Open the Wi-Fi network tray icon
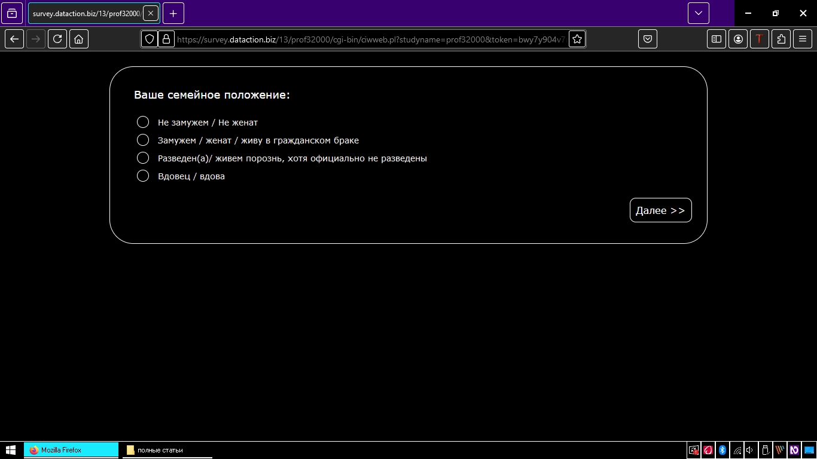This screenshot has height=459, width=817. click(x=737, y=450)
